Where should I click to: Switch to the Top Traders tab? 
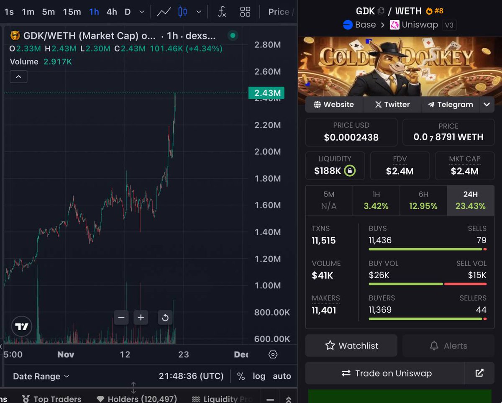click(52, 399)
